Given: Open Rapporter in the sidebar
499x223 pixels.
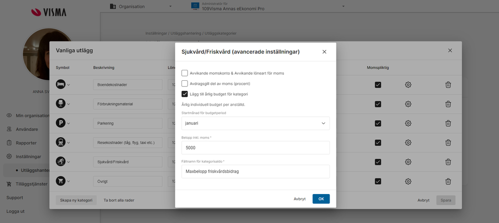Looking at the screenshot, I should [x=26, y=143].
